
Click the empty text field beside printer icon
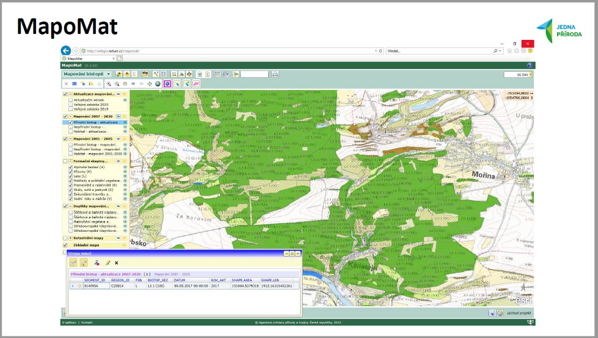coord(254,74)
